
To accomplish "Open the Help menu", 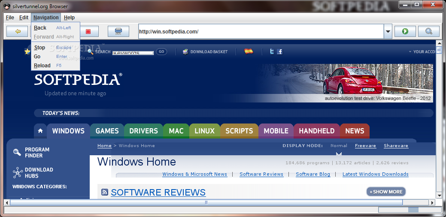I will [69, 18].
